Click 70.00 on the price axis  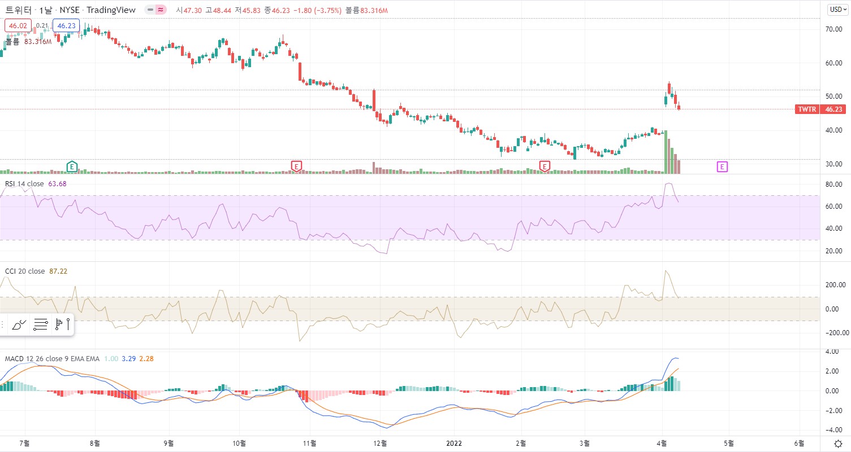[x=835, y=29]
